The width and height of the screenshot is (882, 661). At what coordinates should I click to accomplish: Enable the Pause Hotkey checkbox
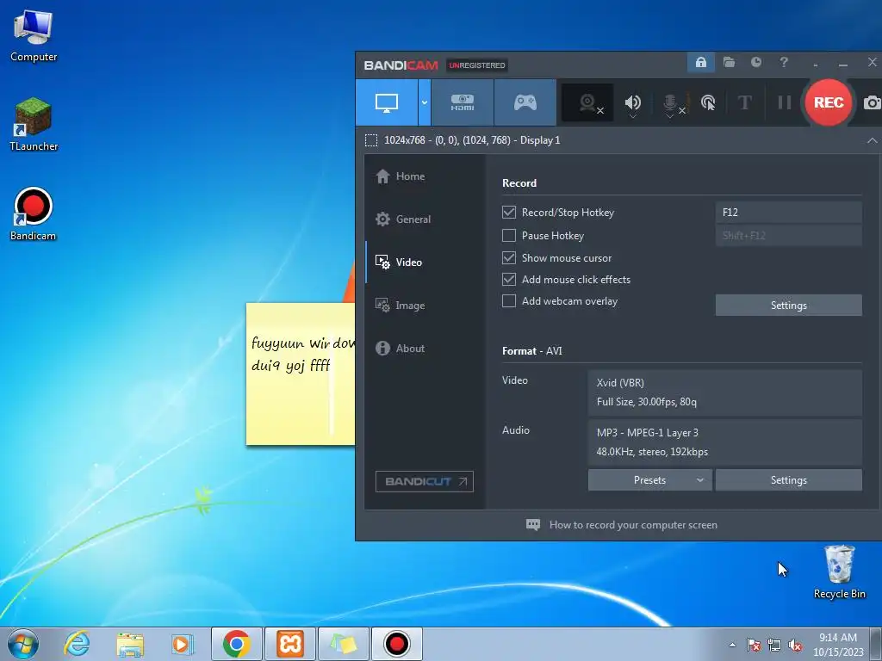pos(508,235)
